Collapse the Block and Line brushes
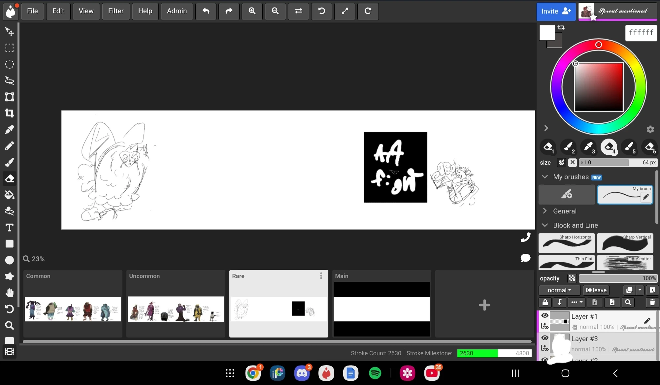Image resolution: width=660 pixels, height=385 pixels. click(x=545, y=225)
